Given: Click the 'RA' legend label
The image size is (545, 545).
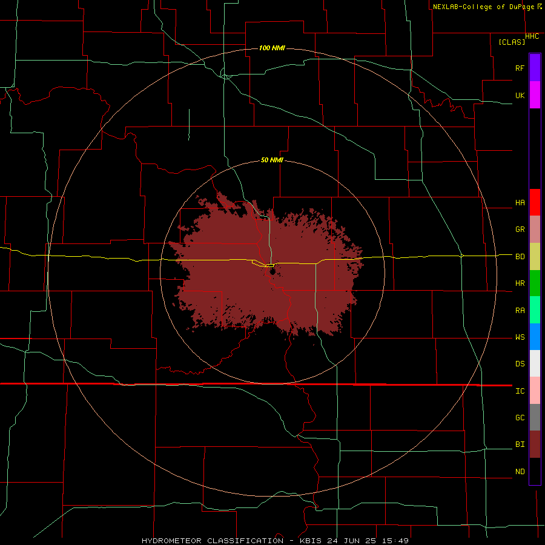Looking at the screenshot, I should (520, 310).
